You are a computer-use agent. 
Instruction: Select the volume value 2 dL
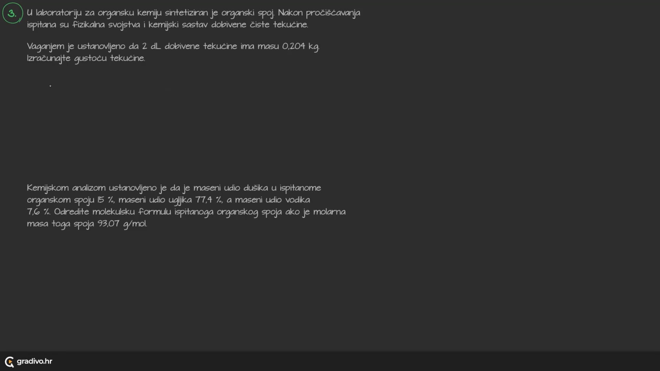point(151,46)
